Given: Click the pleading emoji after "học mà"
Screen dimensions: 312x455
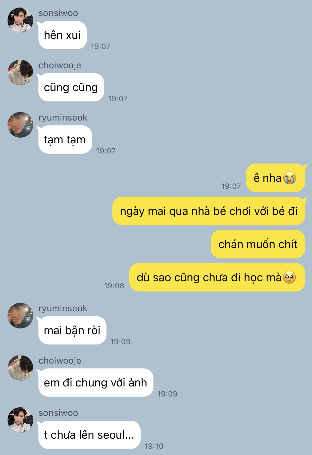Looking at the screenshot, I should click(x=289, y=277).
